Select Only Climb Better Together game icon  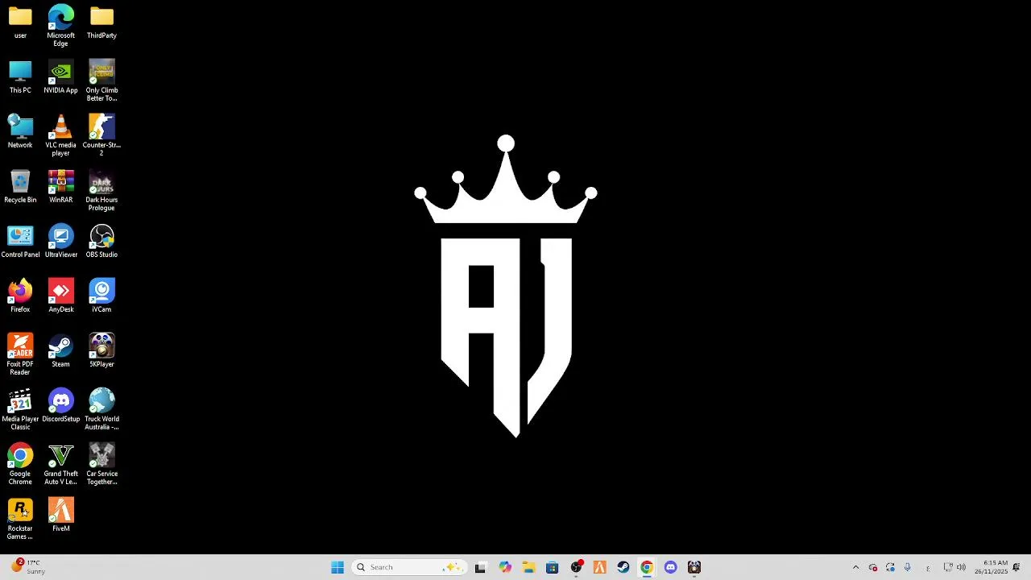101,81
